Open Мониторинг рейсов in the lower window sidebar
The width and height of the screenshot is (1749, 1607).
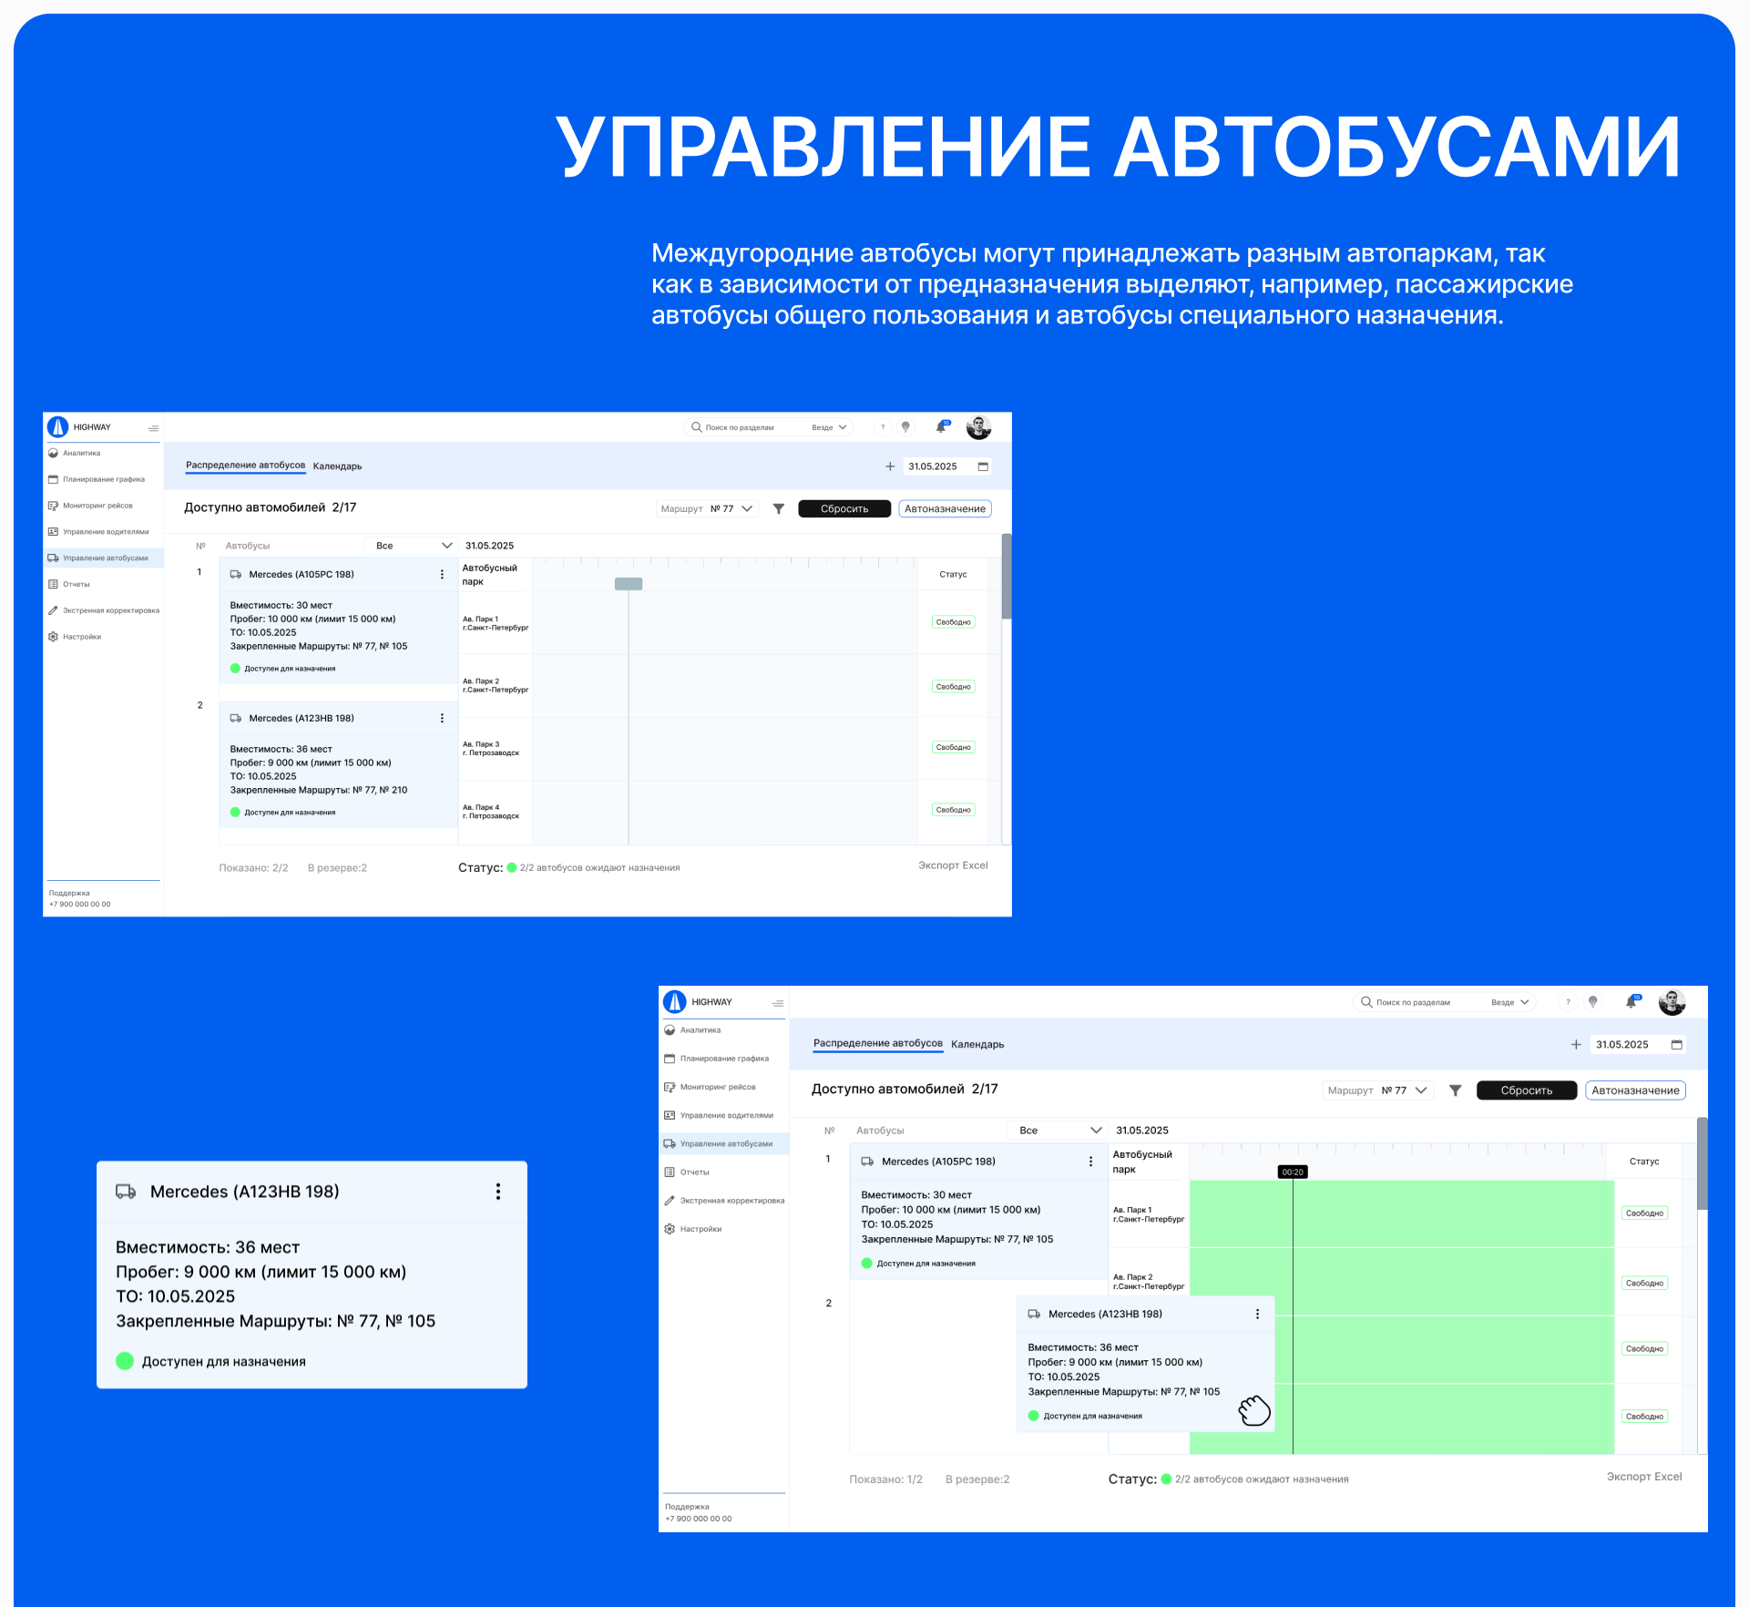tap(717, 1087)
